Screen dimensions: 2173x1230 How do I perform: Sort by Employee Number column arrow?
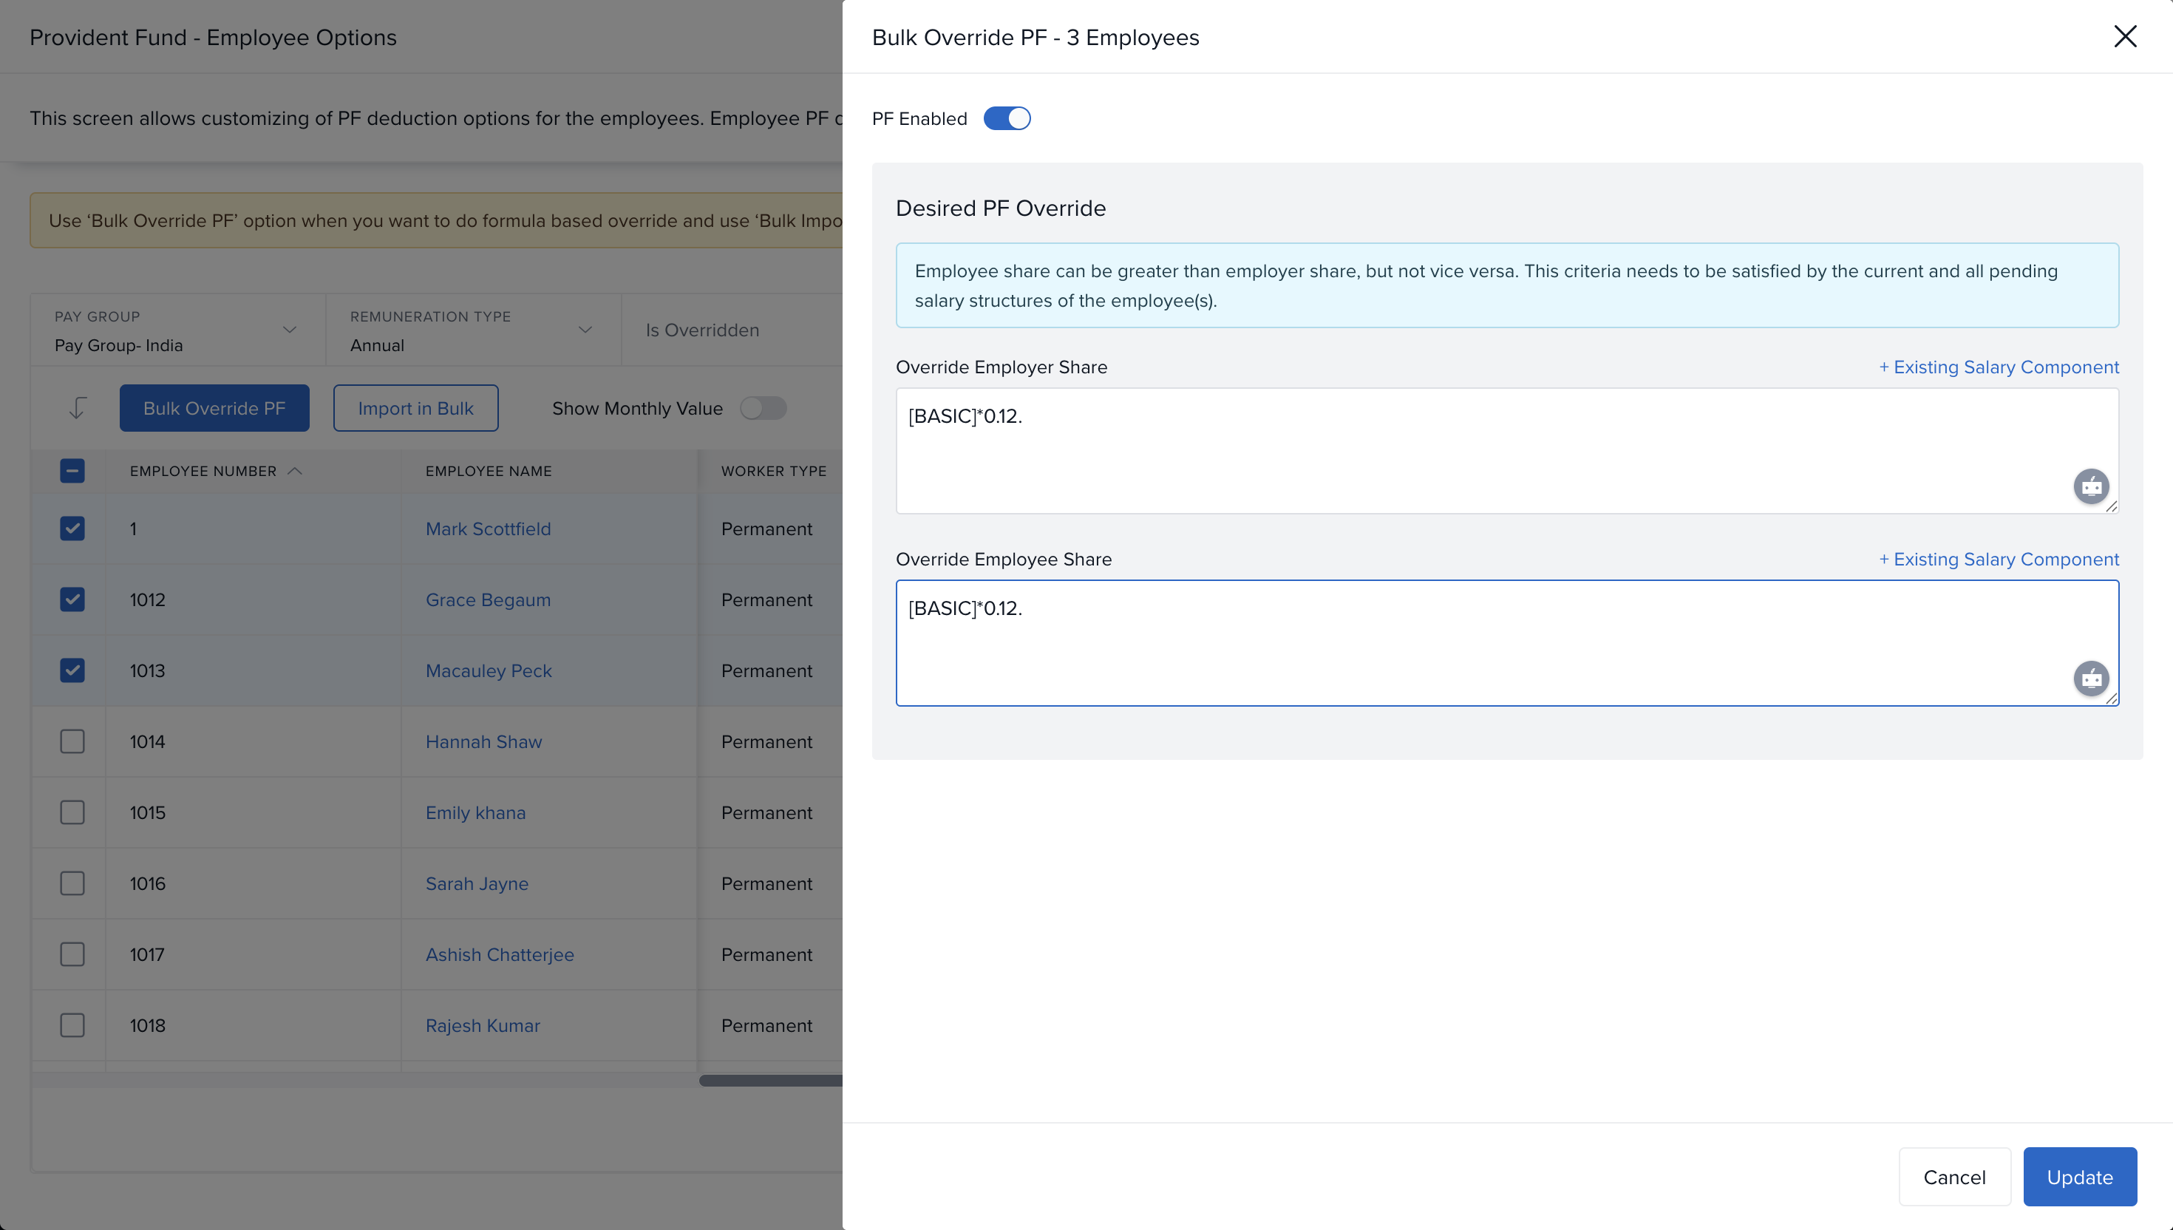click(295, 472)
